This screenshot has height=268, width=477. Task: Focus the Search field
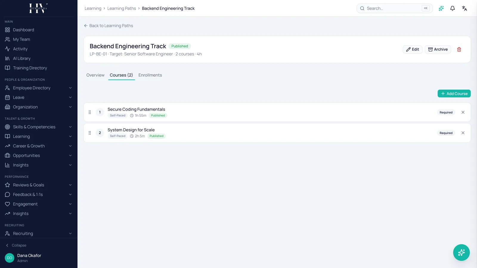click(394, 8)
